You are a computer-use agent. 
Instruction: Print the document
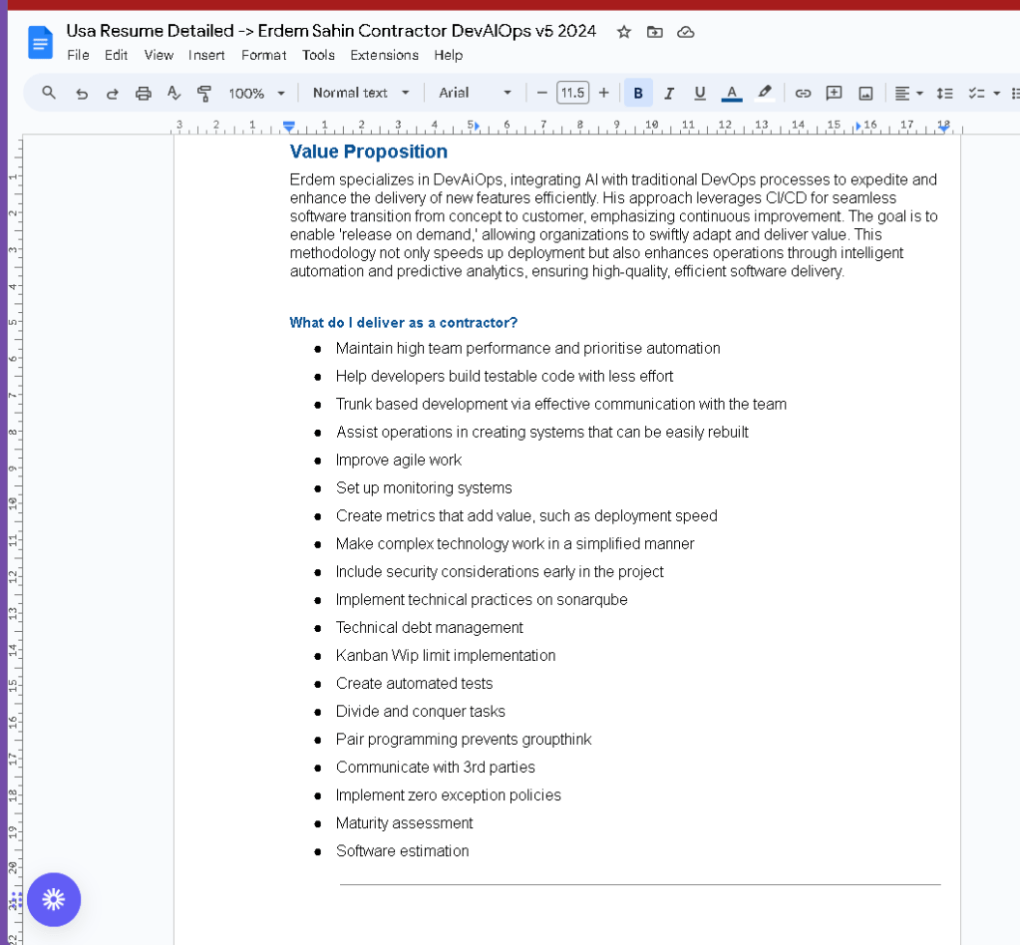[x=144, y=93]
